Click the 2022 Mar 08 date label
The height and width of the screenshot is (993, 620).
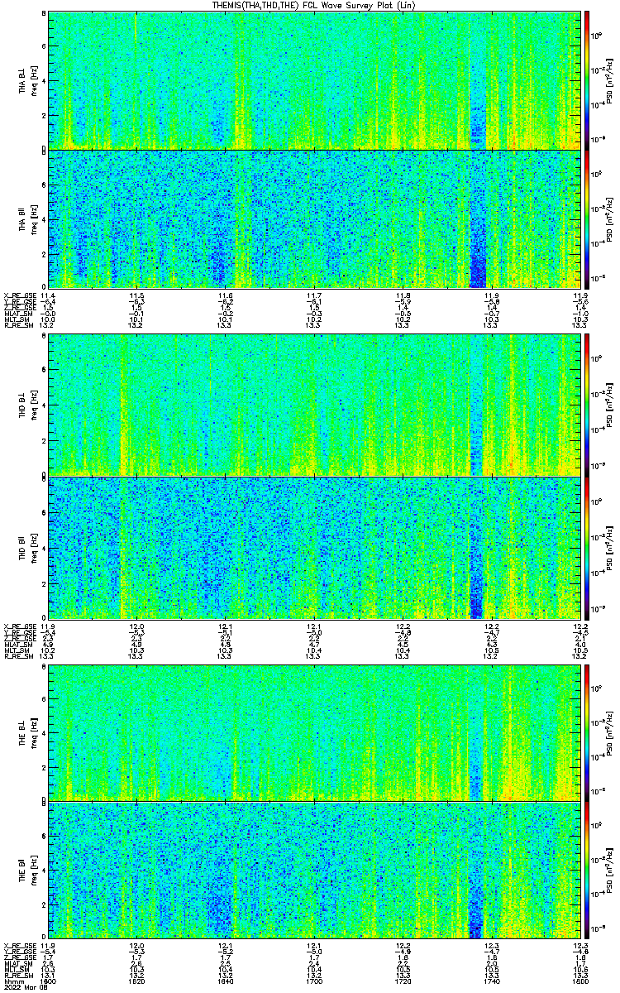click(x=22, y=987)
